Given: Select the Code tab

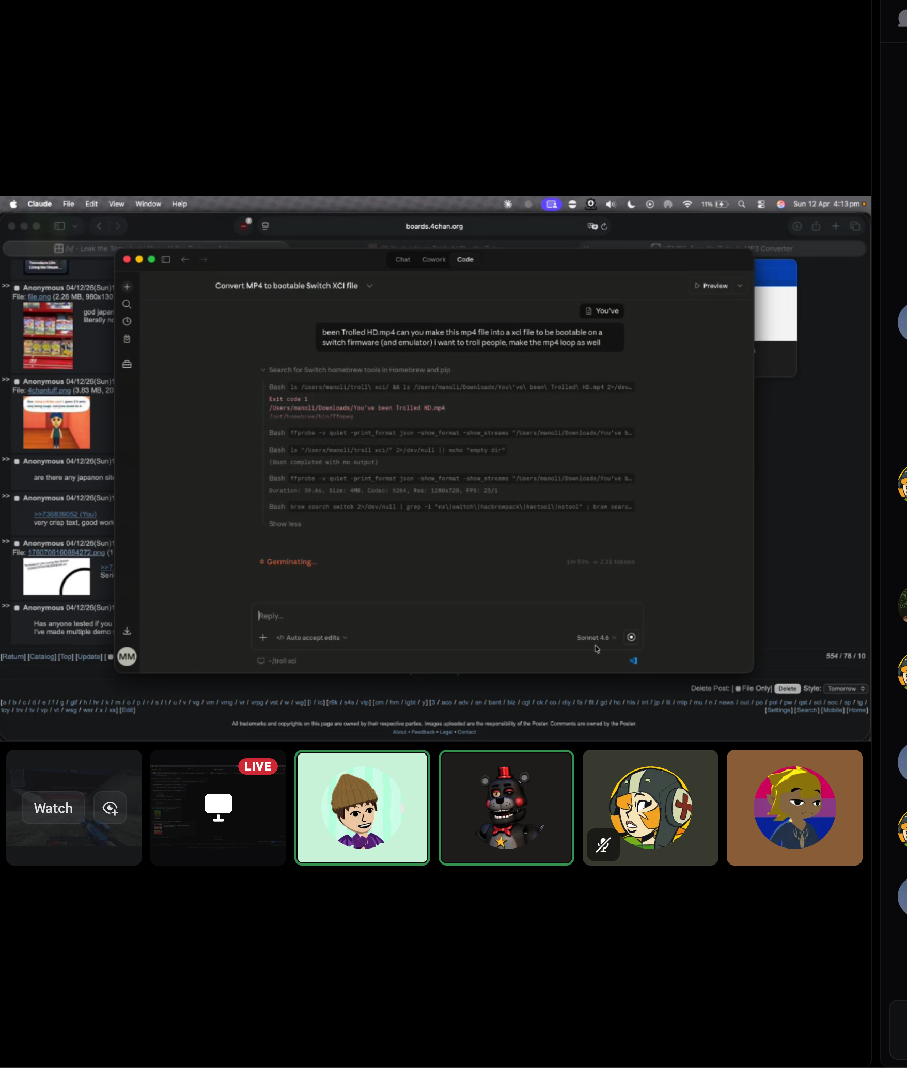Looking at the screenshot, I should tap(465, 259).
